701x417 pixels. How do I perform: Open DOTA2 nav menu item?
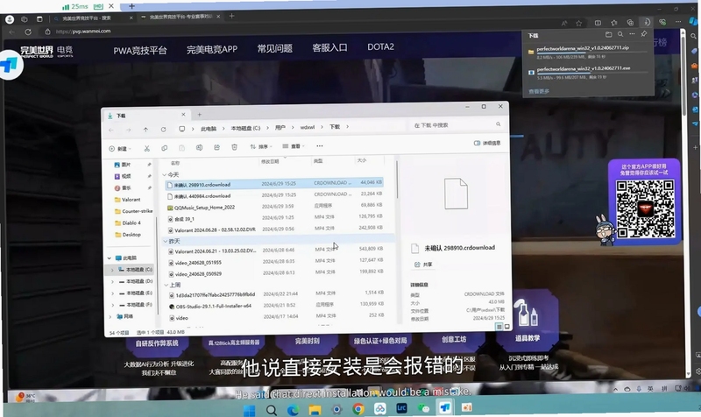pyautogui.click(x=380, y=46)
